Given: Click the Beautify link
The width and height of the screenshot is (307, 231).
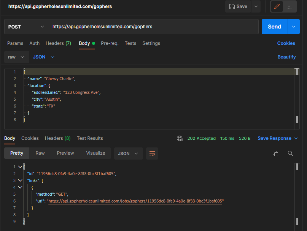Looking at the screenshot, I should coord(286,57).
